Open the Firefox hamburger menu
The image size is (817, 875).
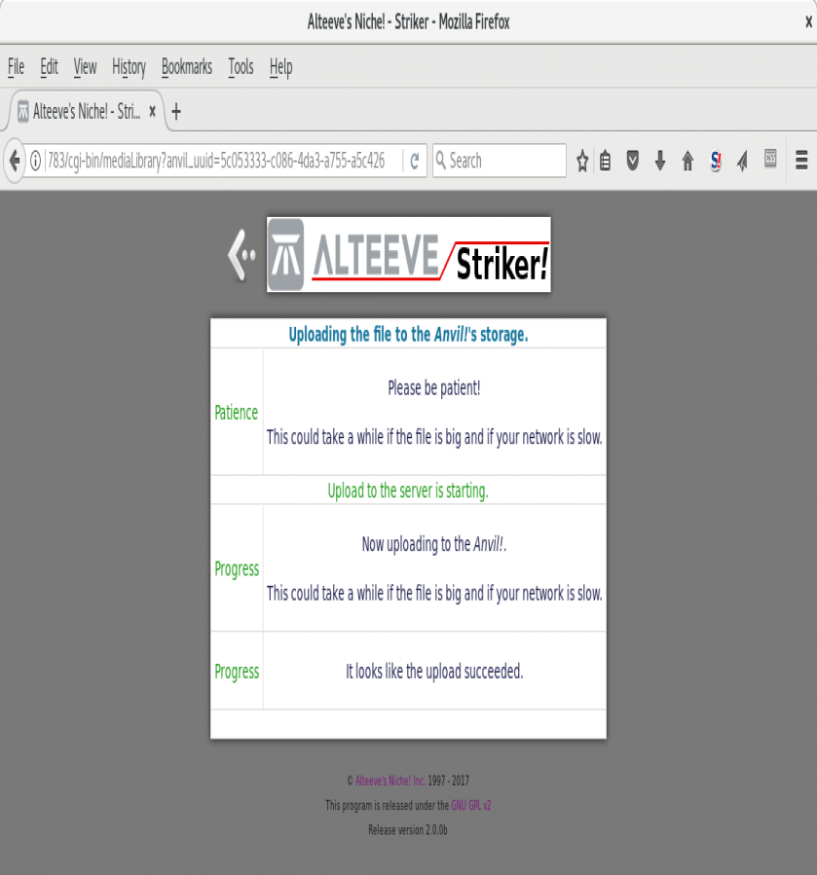coord(801,161)
